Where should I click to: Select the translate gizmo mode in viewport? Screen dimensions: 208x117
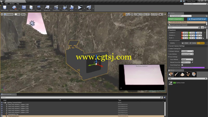tap(124, 14)
